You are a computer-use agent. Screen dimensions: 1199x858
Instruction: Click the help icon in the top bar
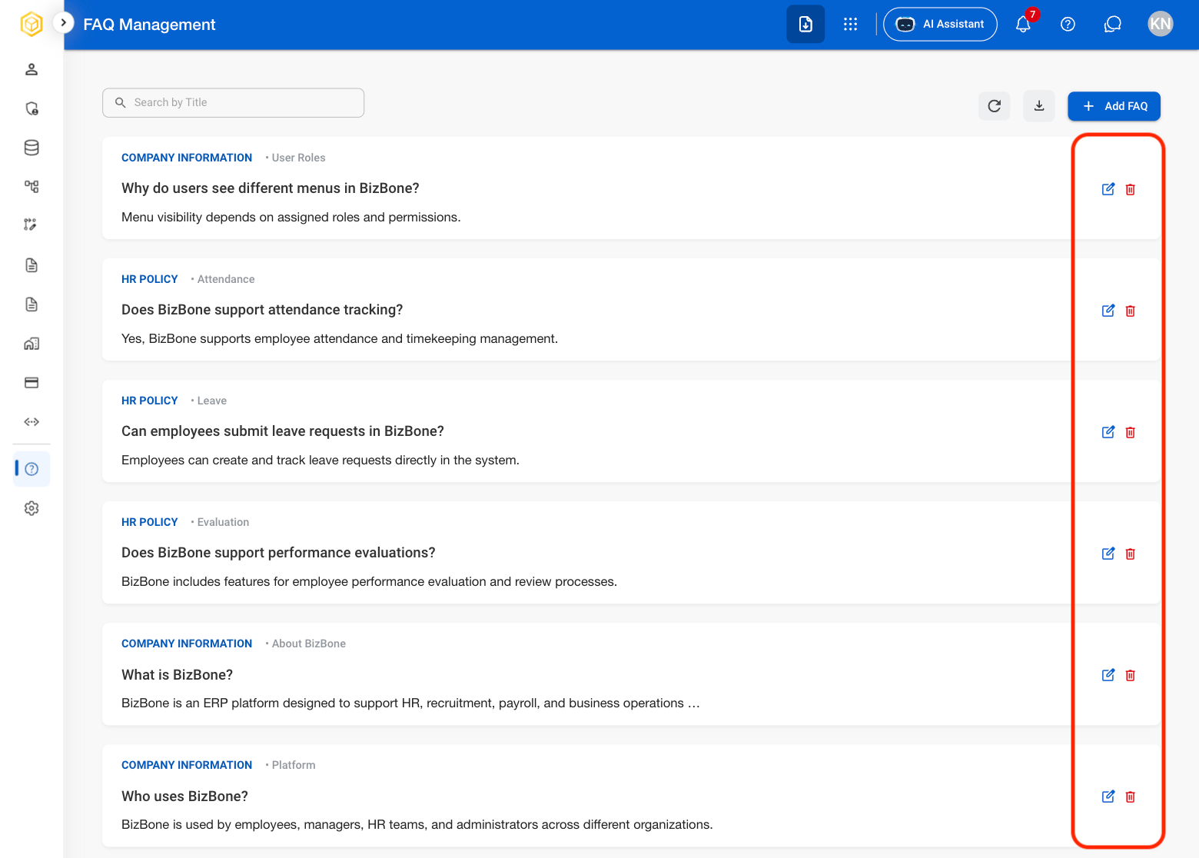click(1068, 24)
